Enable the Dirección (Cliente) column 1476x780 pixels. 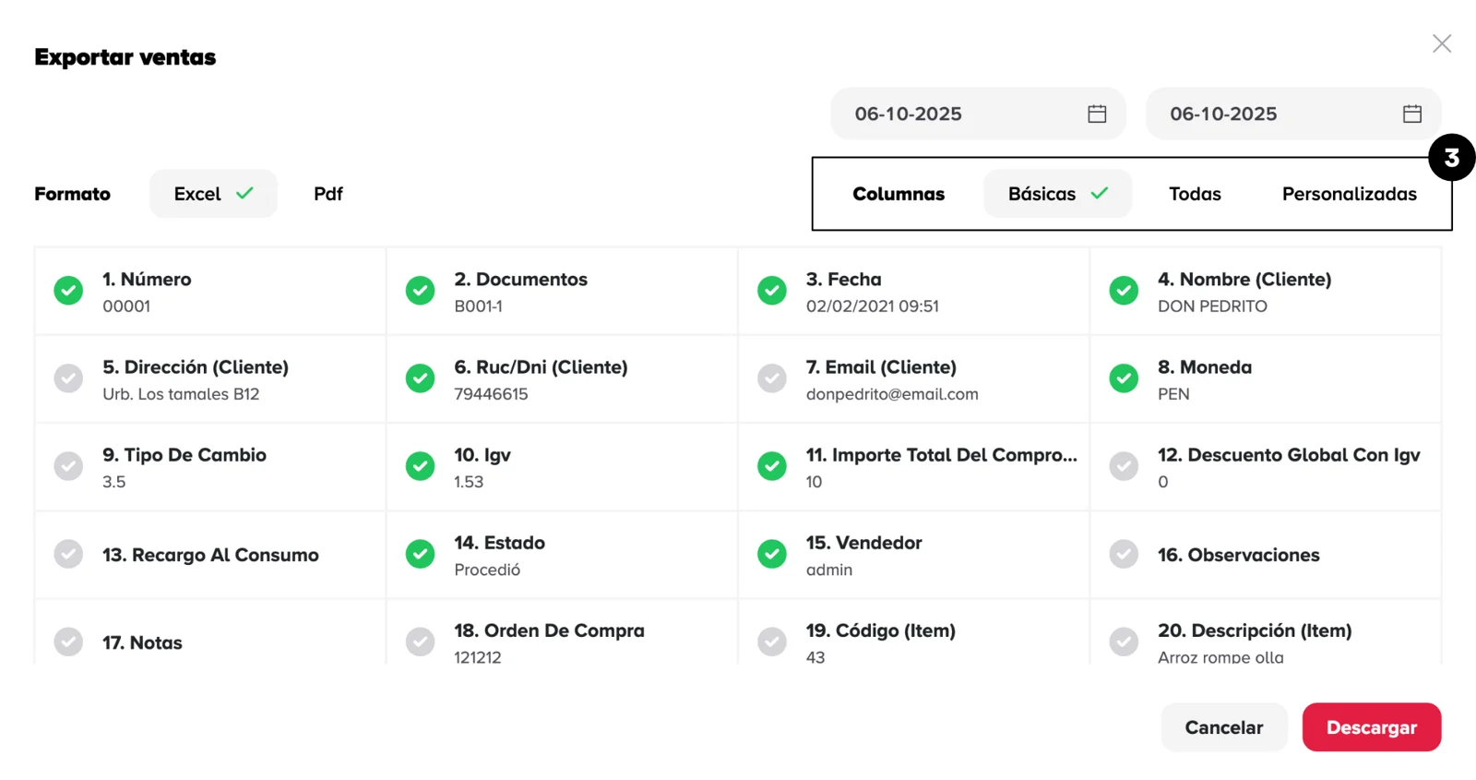[68, 378]
